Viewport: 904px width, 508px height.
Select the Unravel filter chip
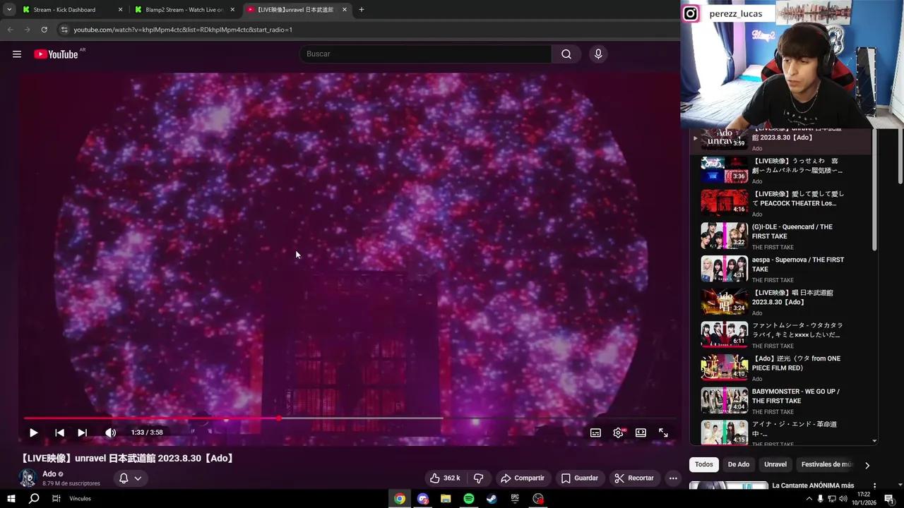tap(775, 464)
